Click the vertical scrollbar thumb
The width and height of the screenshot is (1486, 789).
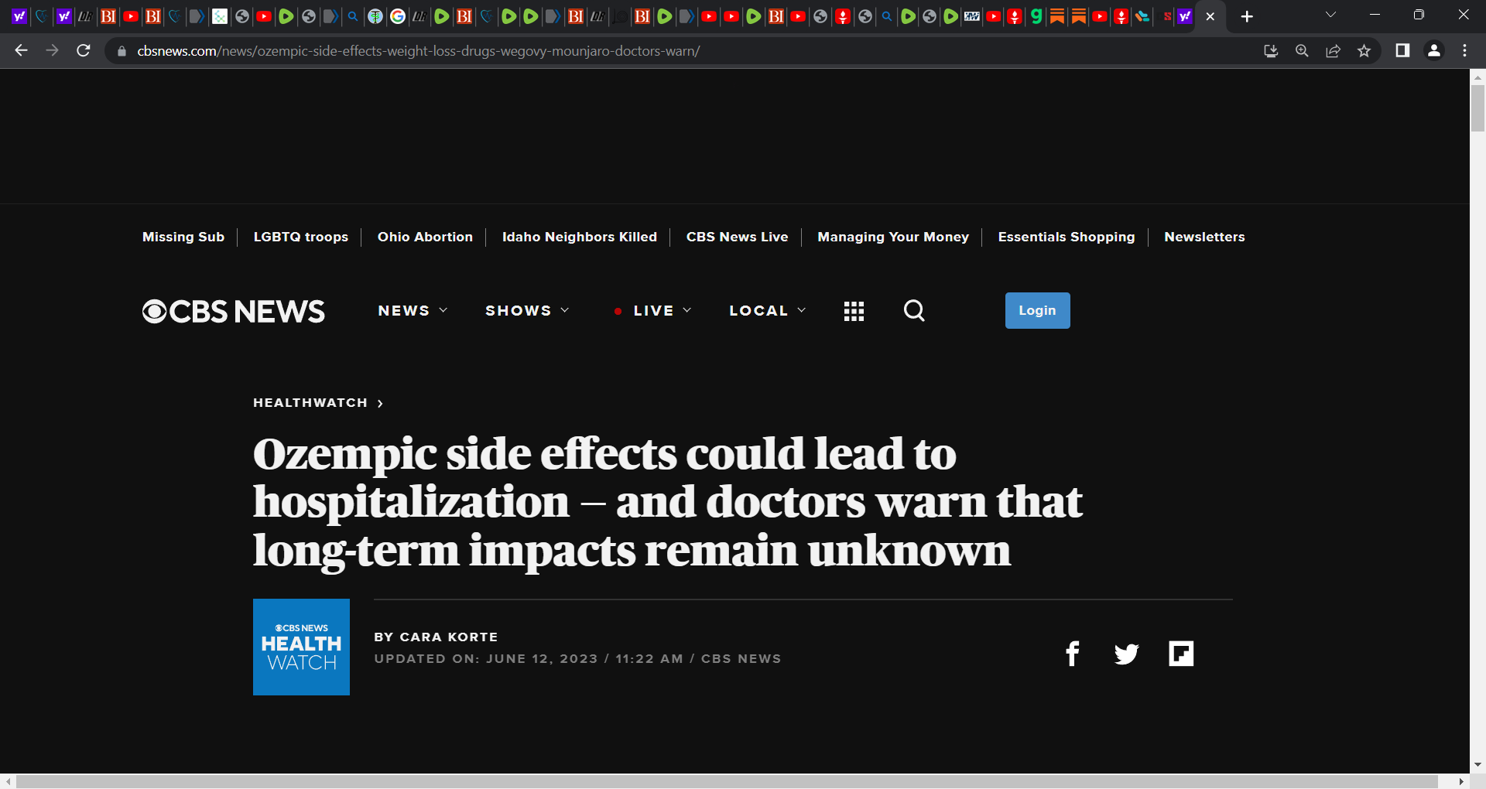(x=1477, y=108)
